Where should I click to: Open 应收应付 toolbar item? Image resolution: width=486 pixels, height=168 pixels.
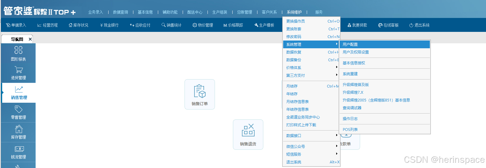point(140,25)
